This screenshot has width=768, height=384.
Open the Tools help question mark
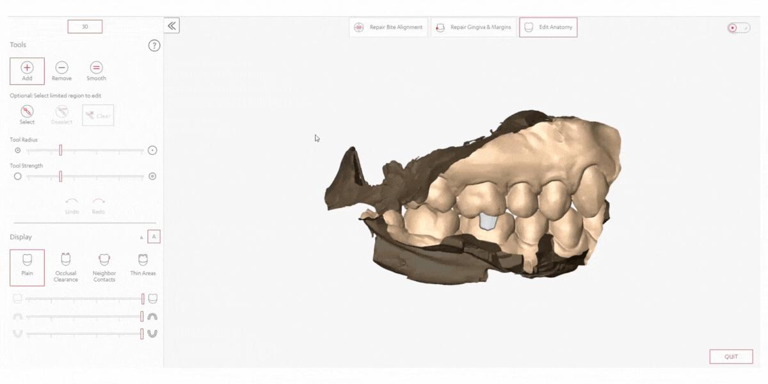point(154,45)
